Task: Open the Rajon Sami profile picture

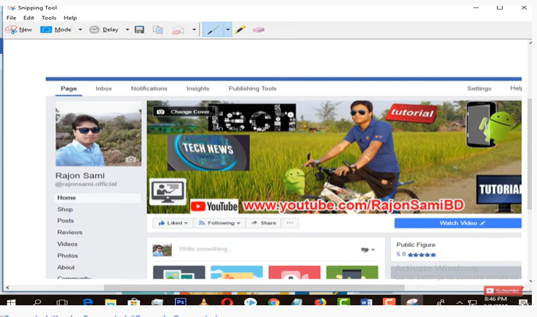Action: pos(98,133)
